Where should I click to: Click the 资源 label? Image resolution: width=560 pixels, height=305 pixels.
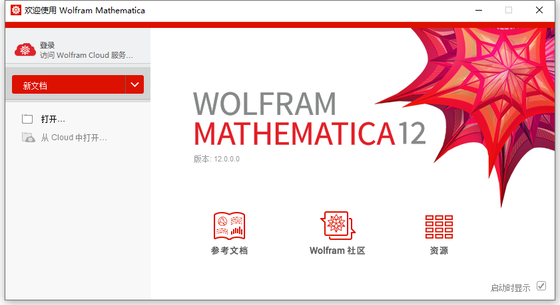[439, 251]
